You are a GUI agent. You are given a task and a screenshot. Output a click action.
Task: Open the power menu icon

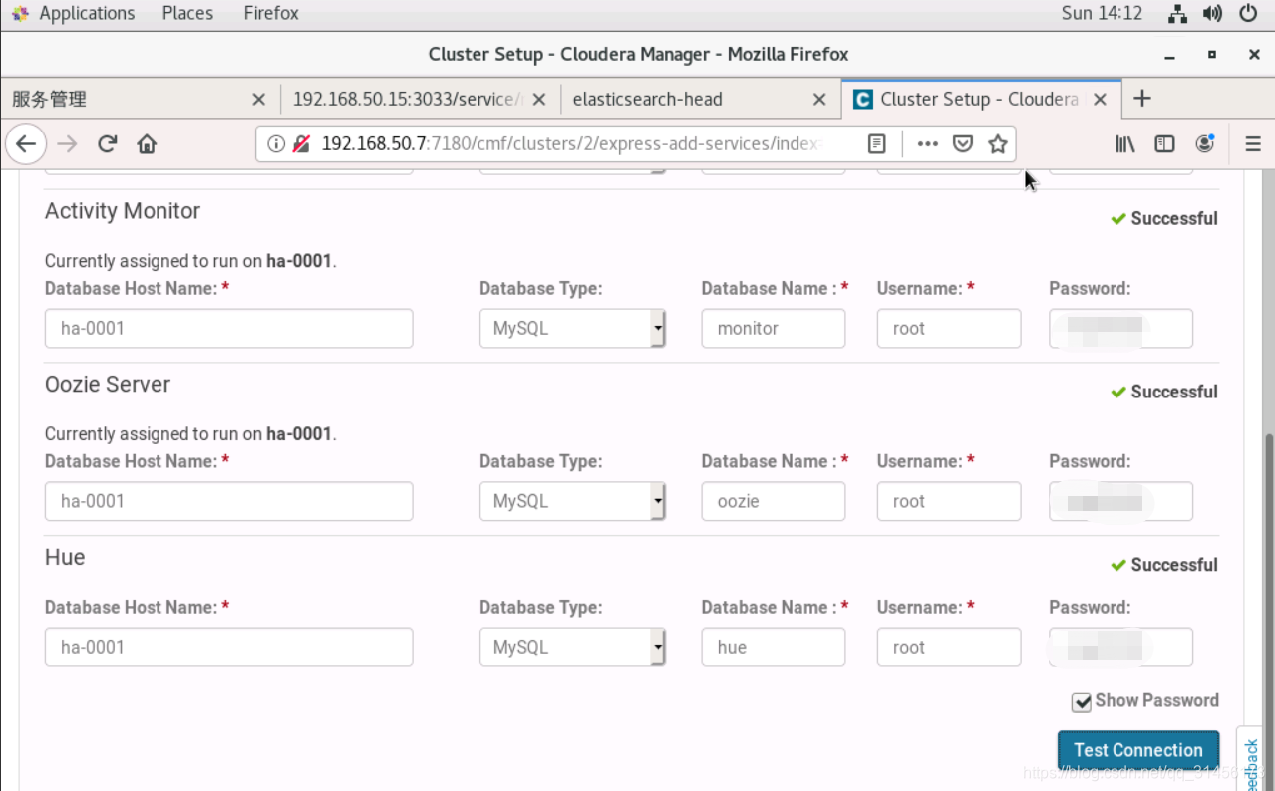(x=1248, y=13)
